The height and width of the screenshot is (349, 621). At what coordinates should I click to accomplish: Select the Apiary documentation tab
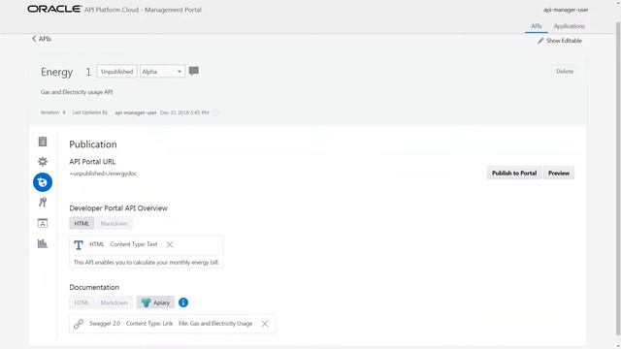(155, 302)
